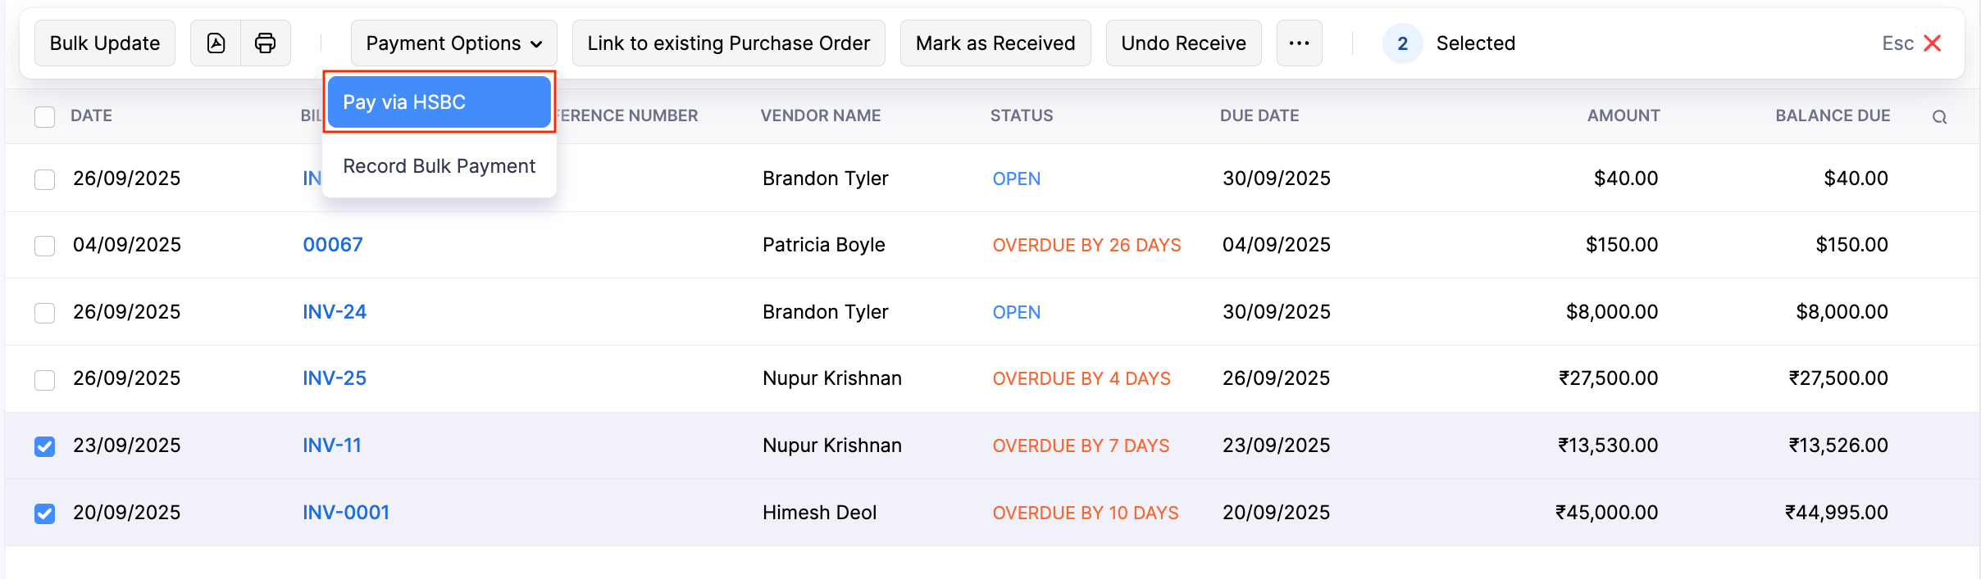Viewport: 1981px width, 579px height.
Task: Click Link to existing Purchase Order
Action: point(728,43)
